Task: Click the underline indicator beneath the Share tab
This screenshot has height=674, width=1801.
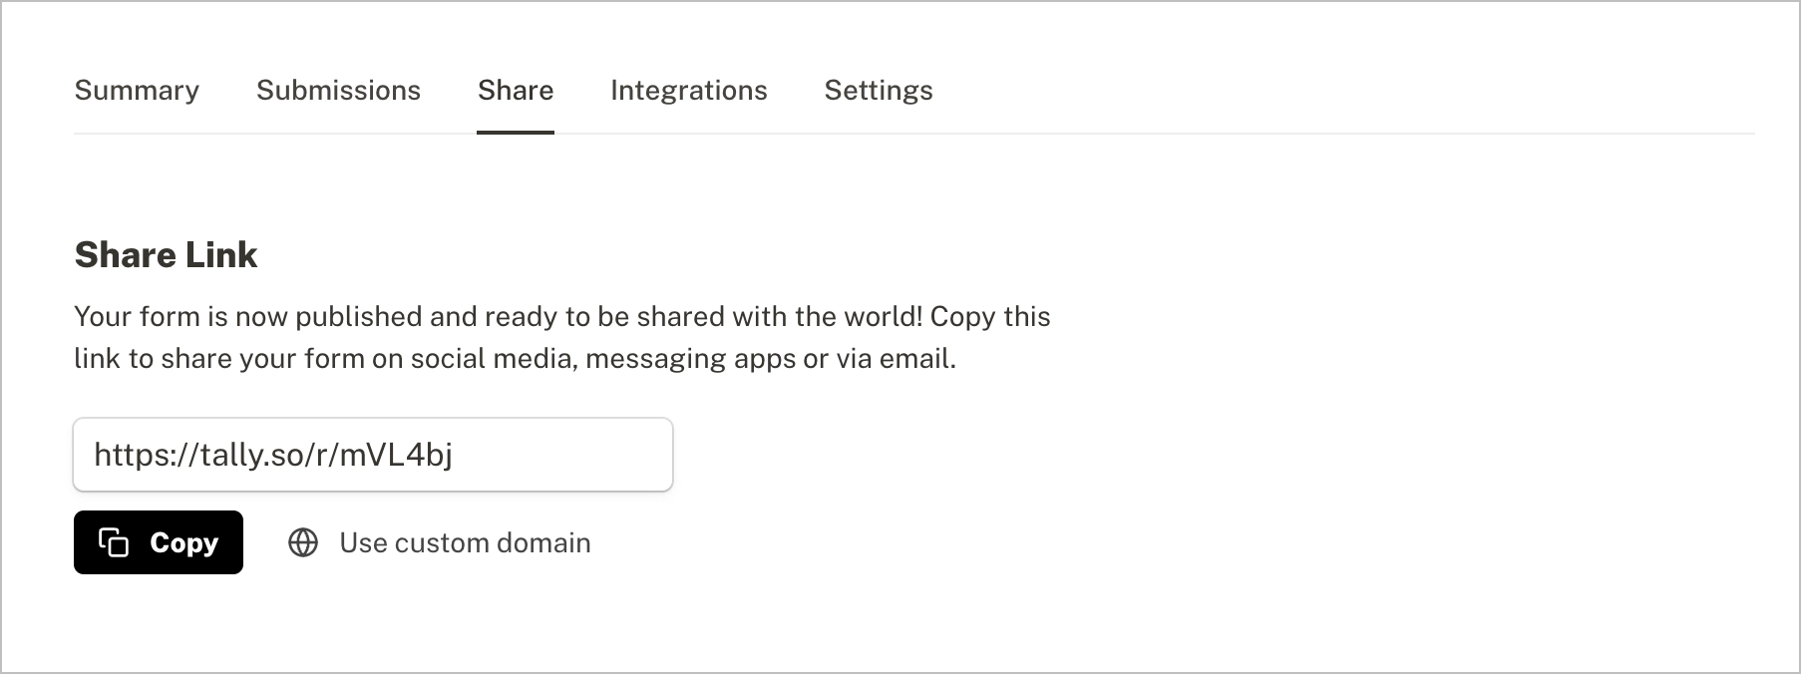Action: [x=516, y=132]
